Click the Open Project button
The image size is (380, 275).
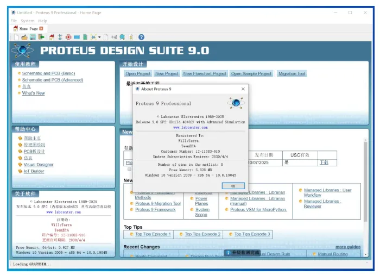coord(138,73)
